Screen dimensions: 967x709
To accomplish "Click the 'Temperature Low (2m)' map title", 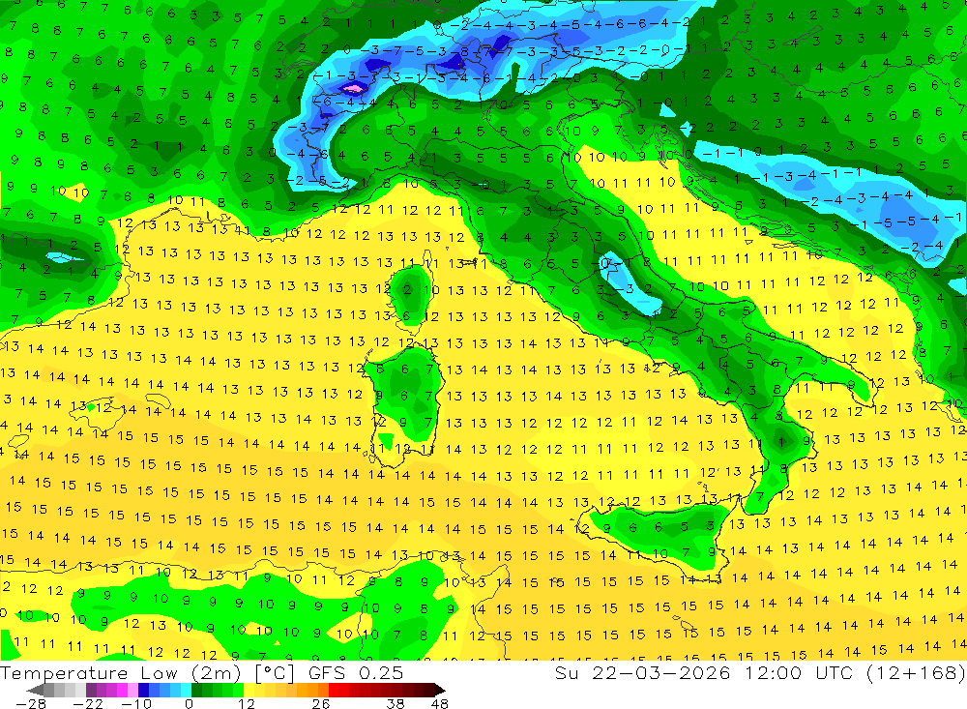I will (120, 672).
